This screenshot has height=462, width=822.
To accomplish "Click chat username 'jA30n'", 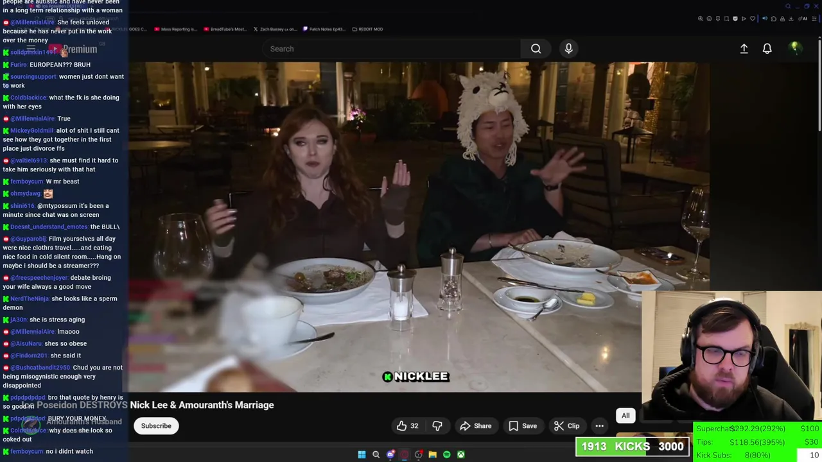I will coord(19,320).
